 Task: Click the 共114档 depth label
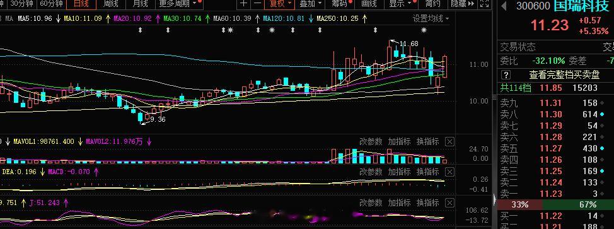[515, 88]
